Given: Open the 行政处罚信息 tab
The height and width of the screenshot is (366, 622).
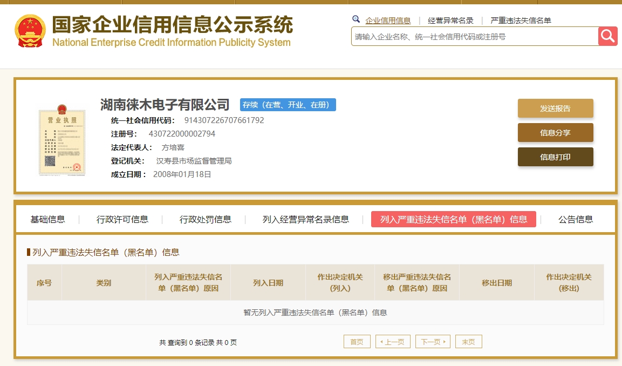Looking at the screenshot, I should (x=205, y=219).
